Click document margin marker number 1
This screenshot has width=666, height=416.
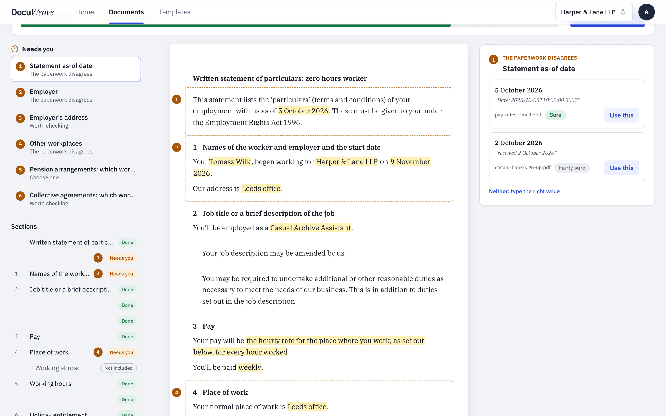coord(176,99)
